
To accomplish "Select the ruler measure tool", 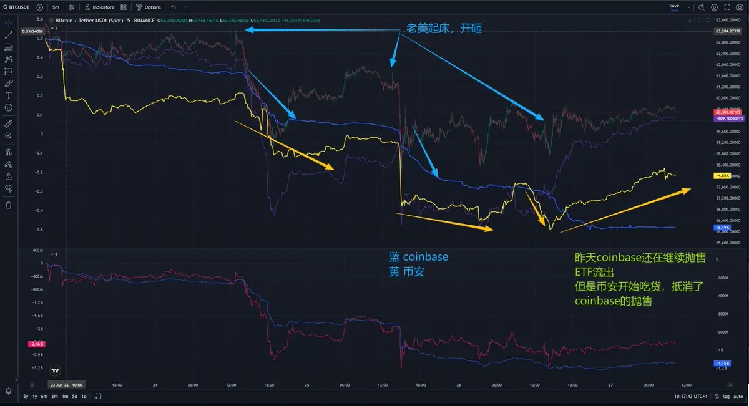I will pos(9,123).
